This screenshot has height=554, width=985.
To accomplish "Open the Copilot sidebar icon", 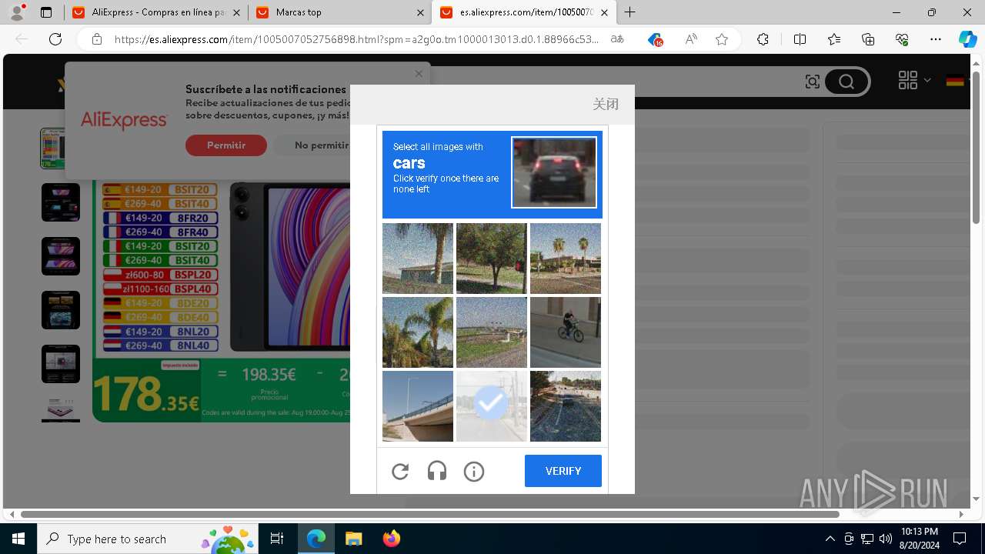I will (967, 39).
